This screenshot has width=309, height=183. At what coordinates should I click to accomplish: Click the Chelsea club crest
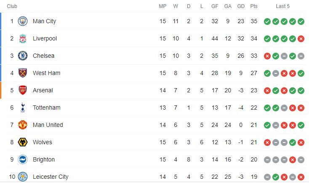pyautogui.click(x=22, y=56)
